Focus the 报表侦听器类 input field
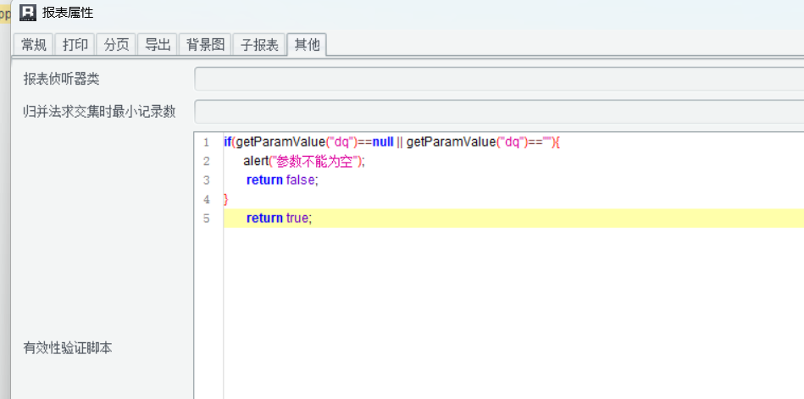804x399 pixels. 498,79
